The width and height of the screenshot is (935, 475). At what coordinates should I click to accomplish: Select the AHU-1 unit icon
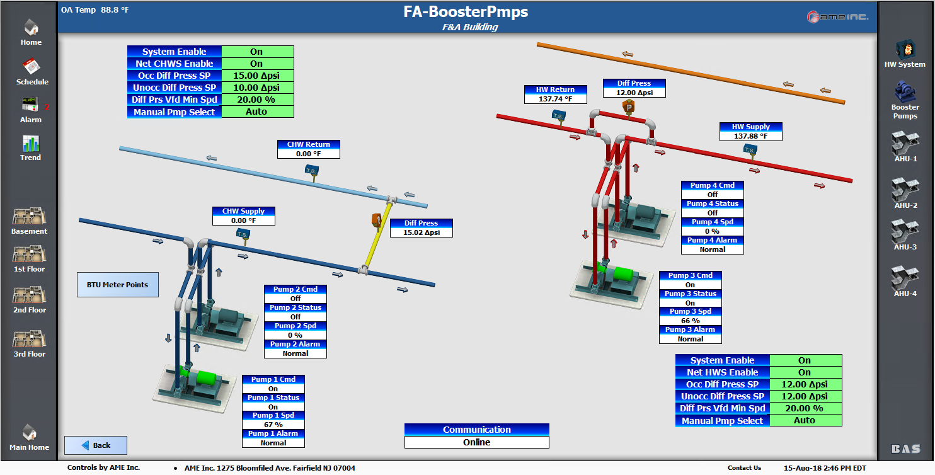(905, 144)
